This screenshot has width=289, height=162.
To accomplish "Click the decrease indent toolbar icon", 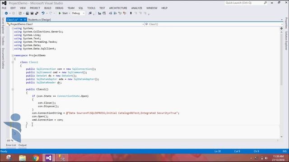I will tap(110, 13).
